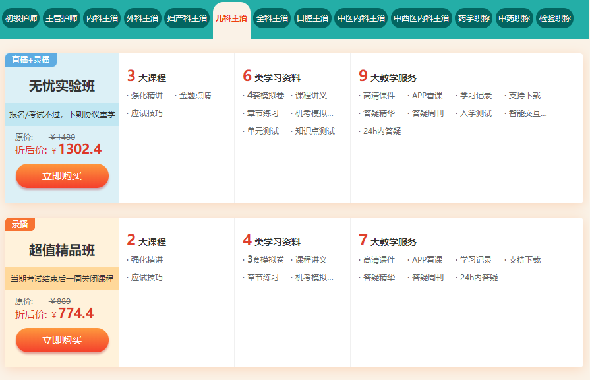Click the 直播+录播 badge label
This screenshot has height=380, width=590.
(30, 60)
